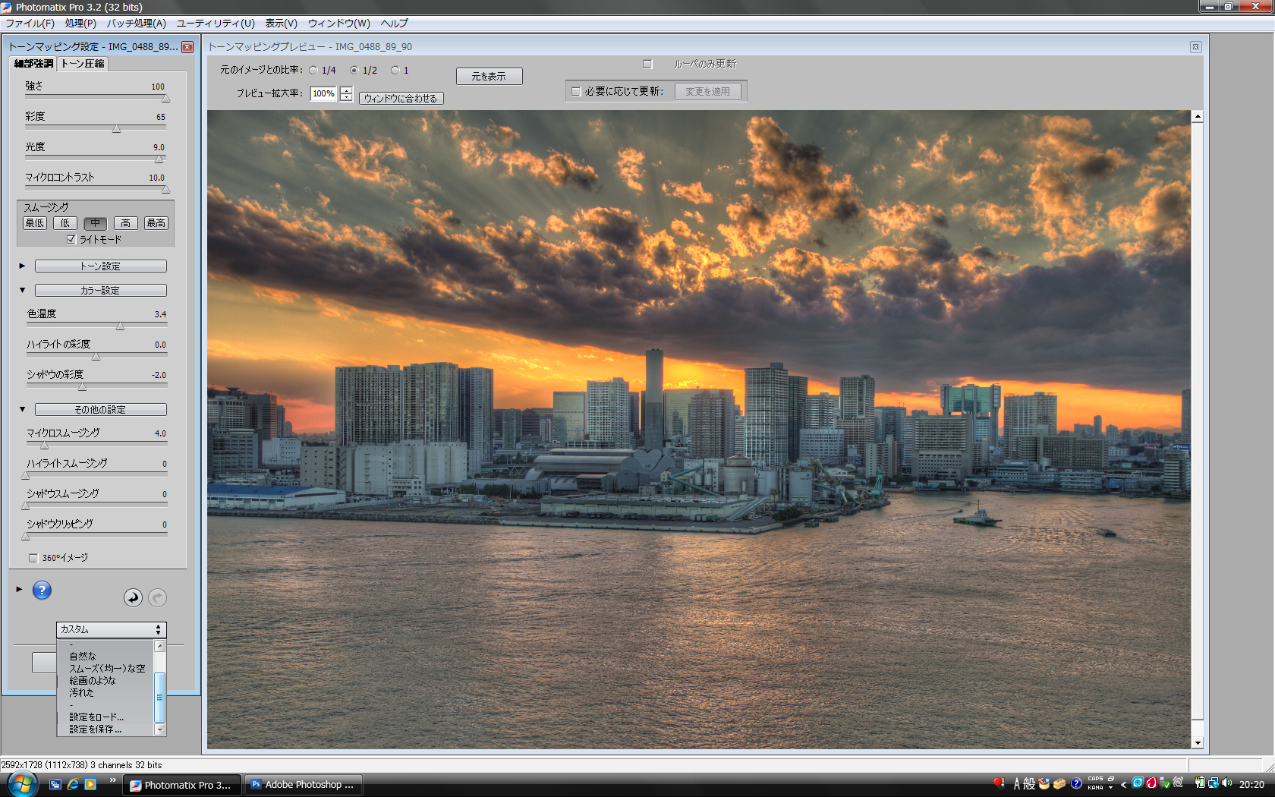Click the ウィンドウに合わせる button
Screen dimensions: 1275x797
401,99
